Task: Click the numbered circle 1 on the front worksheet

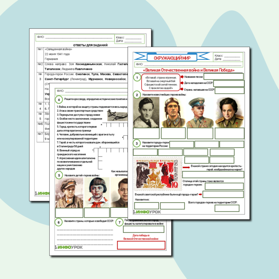Action: click(137, 78)
